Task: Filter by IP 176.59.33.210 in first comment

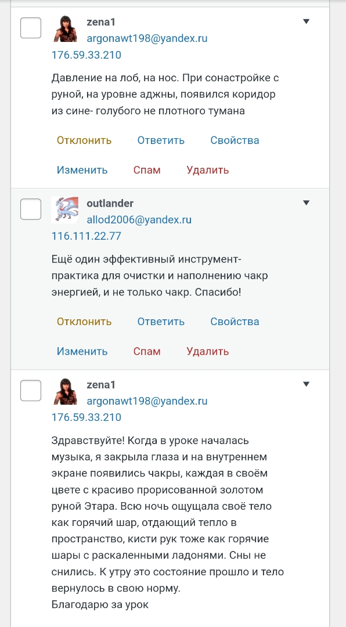Action: (86, 55)
